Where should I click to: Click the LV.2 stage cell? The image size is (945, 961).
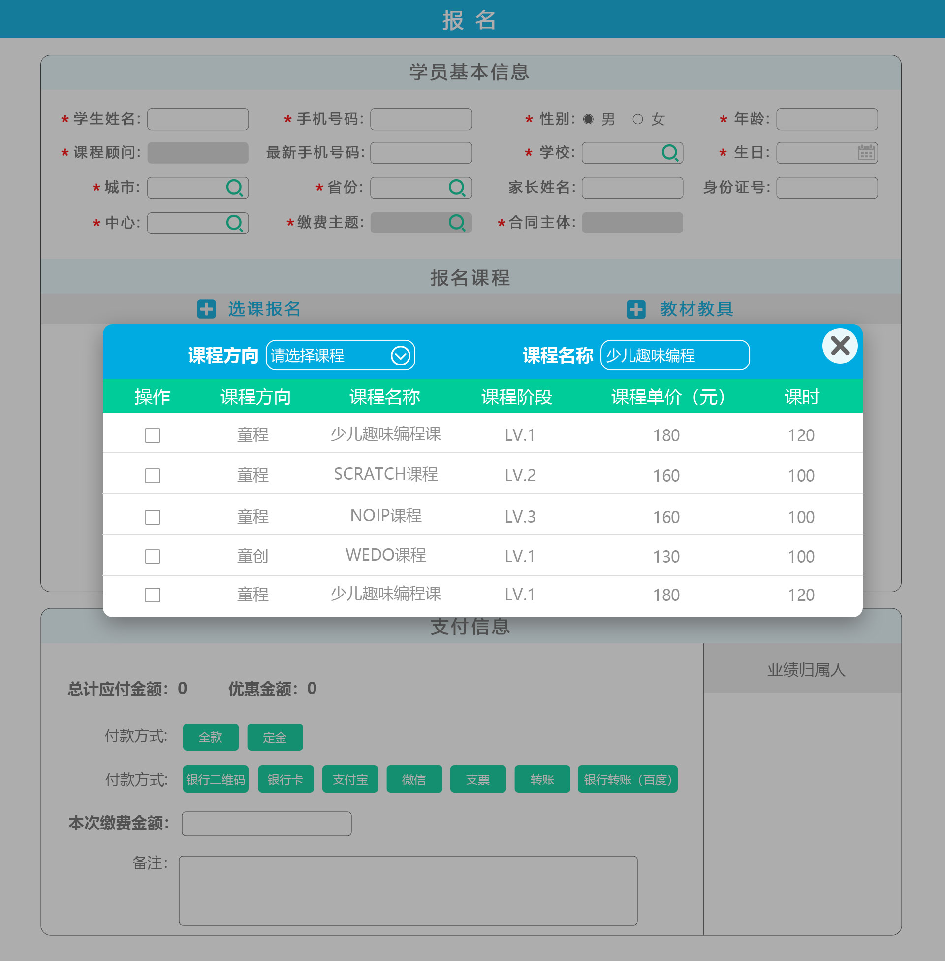tap(520, 476)
